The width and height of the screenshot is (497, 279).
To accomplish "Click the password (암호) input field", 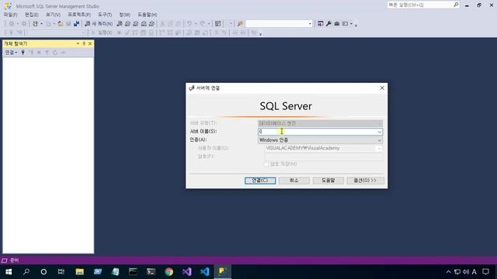I will tap(324, 157).
